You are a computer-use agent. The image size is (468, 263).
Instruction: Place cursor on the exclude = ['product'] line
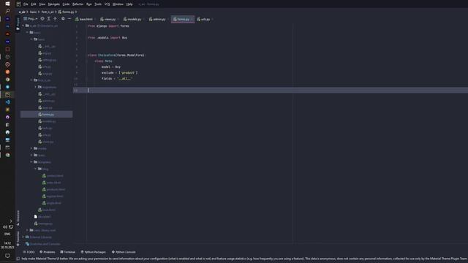(120, 73)
